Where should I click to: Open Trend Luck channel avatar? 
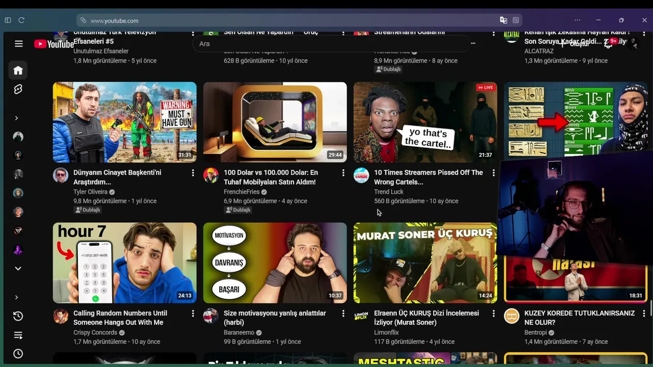coord(361,175)
